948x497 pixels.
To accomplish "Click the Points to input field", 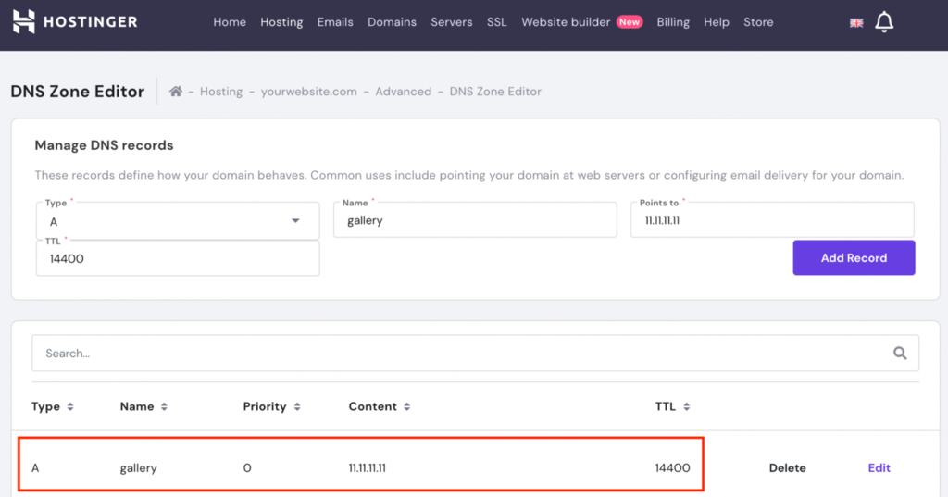I will (x=772, y=219).
